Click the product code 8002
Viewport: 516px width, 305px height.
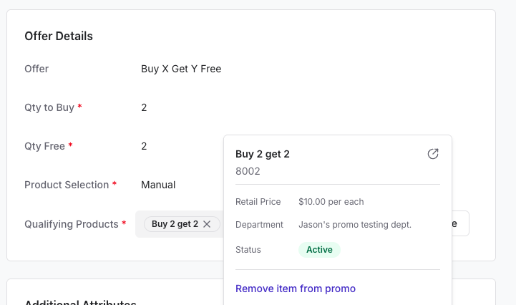248,171
